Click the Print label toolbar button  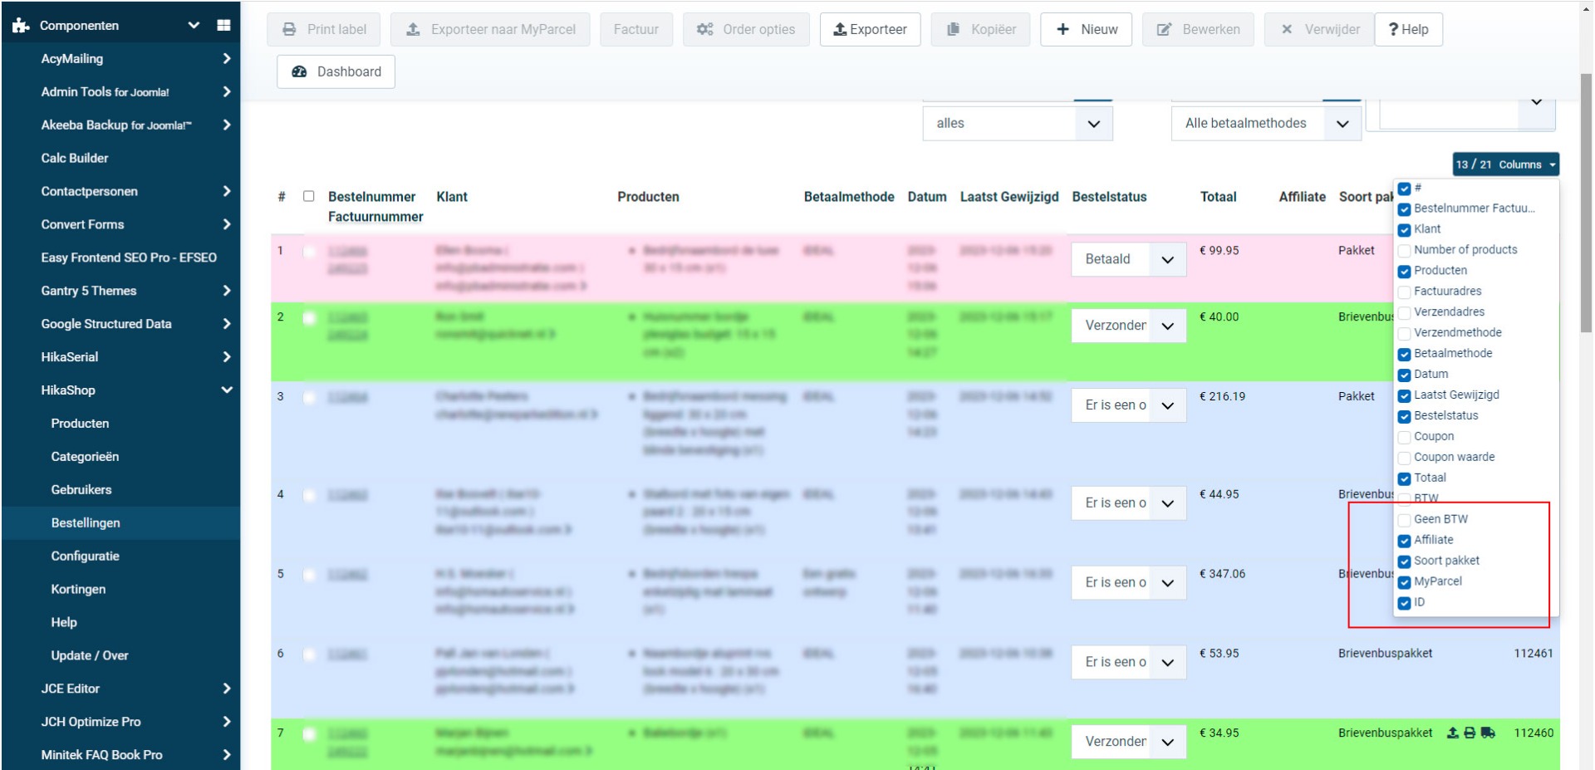[324, 29]
